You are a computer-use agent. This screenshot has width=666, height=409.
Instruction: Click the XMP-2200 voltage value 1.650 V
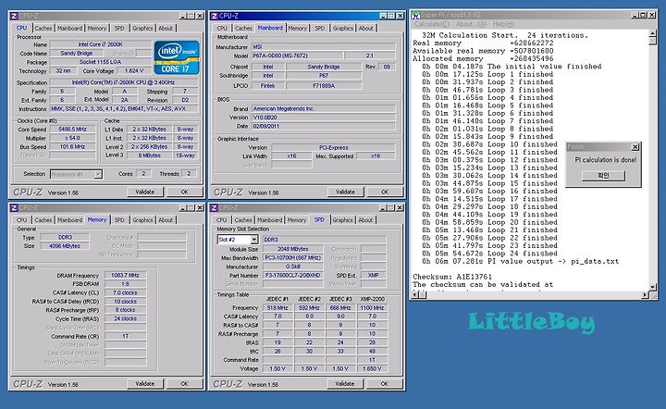[x=372, y=368]
